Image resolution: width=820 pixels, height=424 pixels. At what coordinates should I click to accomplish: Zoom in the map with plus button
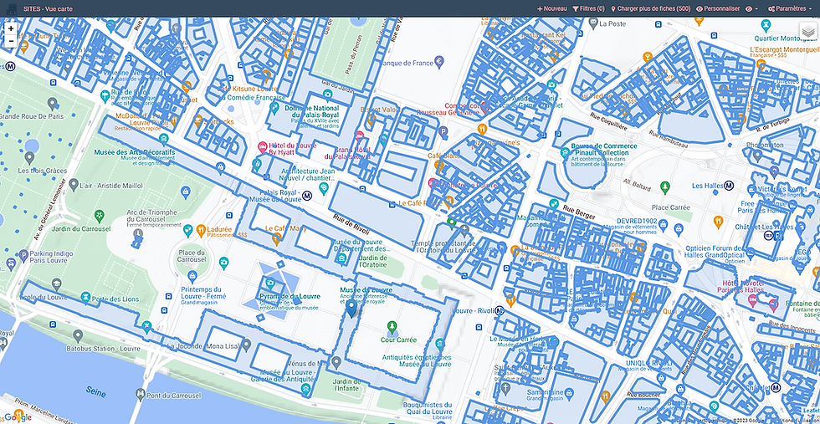pos(11,28)
